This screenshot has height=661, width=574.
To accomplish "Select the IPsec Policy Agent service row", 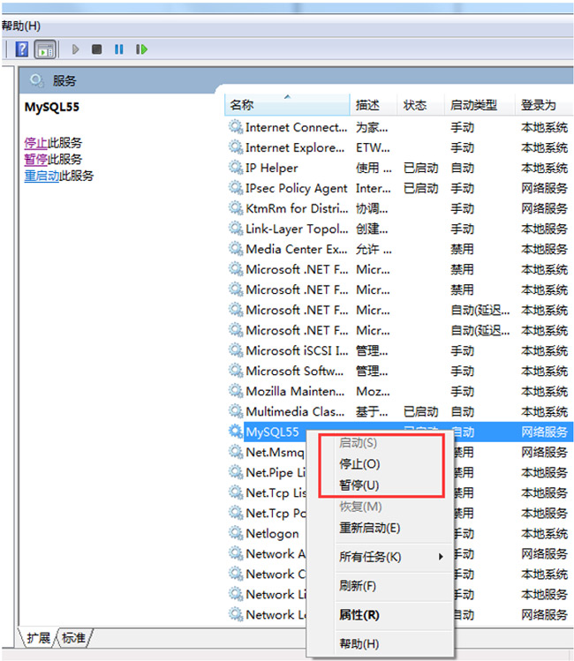I will [x=399, y=188].
